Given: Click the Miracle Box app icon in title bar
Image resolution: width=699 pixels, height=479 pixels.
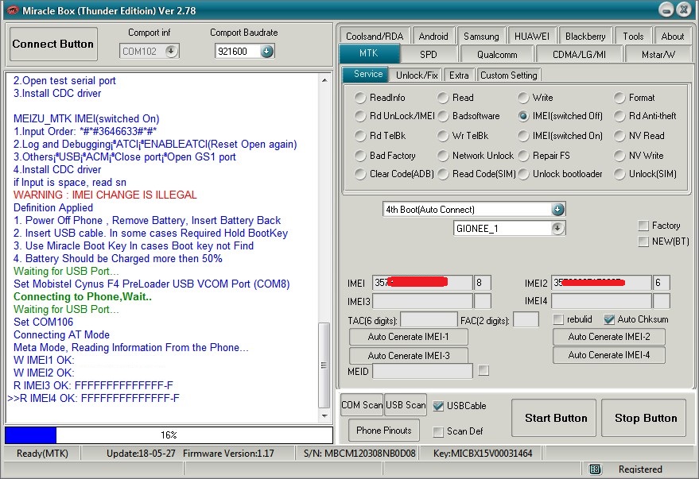Looking at the screenshot, I should pyautogui.click(x=12, y=10).
